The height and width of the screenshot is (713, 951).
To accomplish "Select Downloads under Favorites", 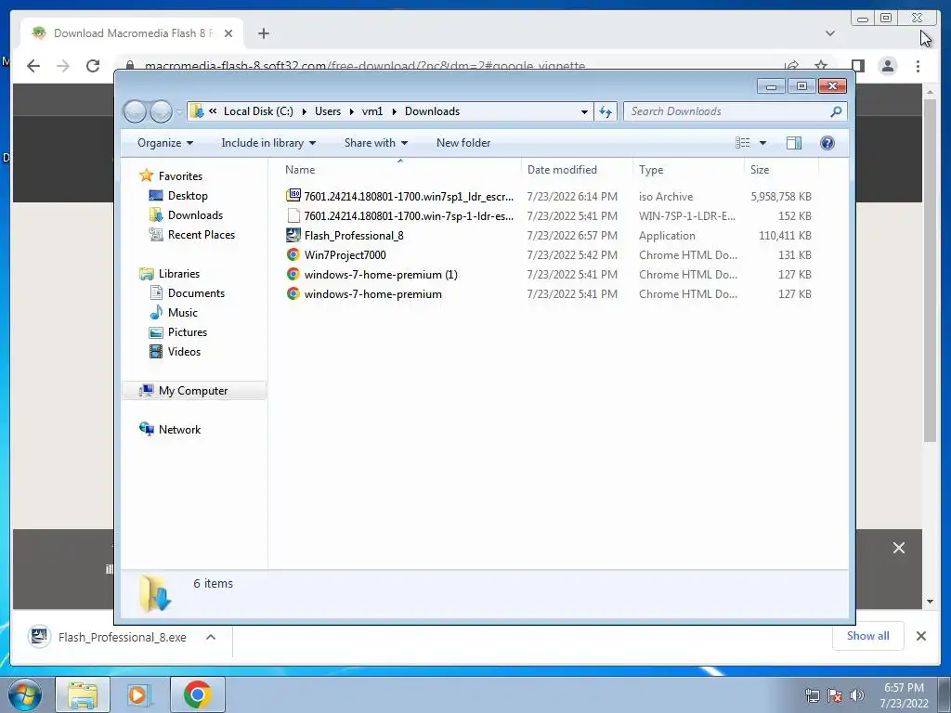I will (195, 215).
